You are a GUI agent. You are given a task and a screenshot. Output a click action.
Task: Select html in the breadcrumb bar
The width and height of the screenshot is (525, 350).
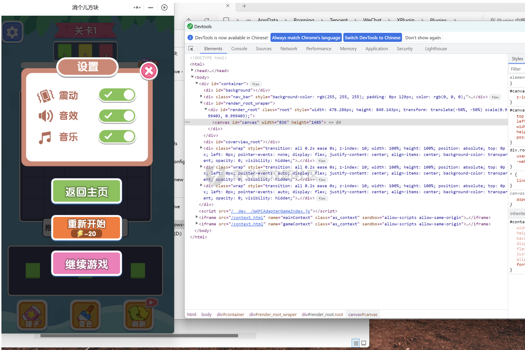click(191, 314)
